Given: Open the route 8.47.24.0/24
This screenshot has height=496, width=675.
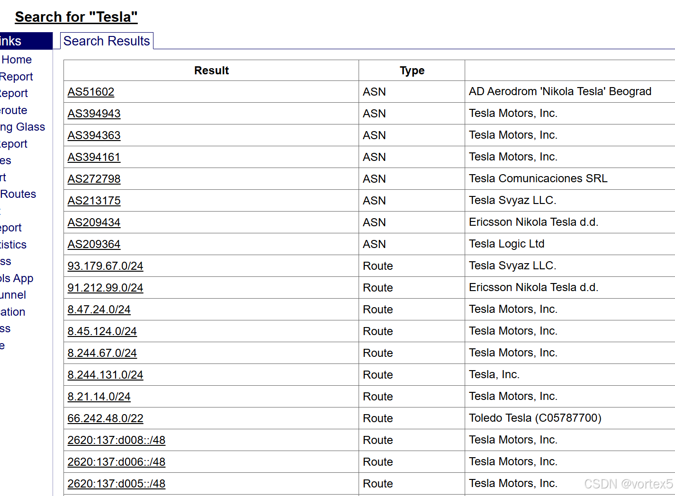Looking at the screenshot, I should point(99,310).
